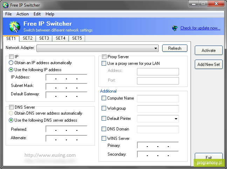The image size is (227, 169).
Task: Click the WINS Secondary input field
Action: (x=158, y=154)
